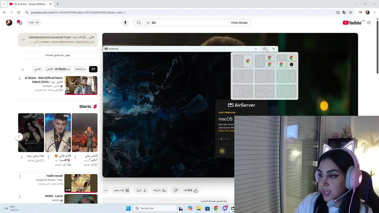379x213 pixels.
Task: Open Discord from taskbar
Action: 225,208
